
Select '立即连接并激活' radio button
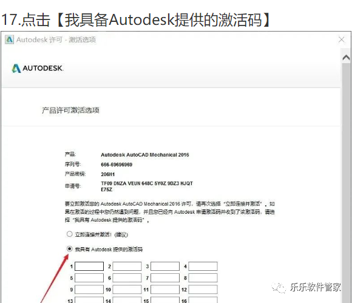[69, 234]
